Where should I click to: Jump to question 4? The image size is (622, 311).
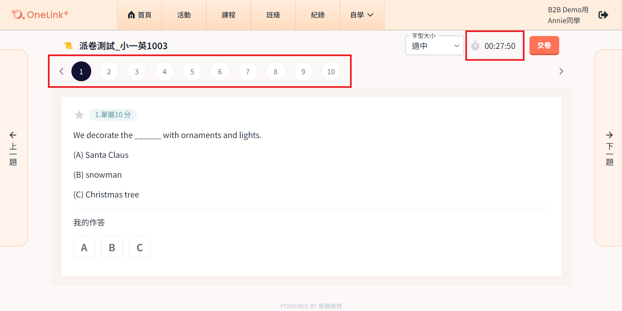[165, 71]
